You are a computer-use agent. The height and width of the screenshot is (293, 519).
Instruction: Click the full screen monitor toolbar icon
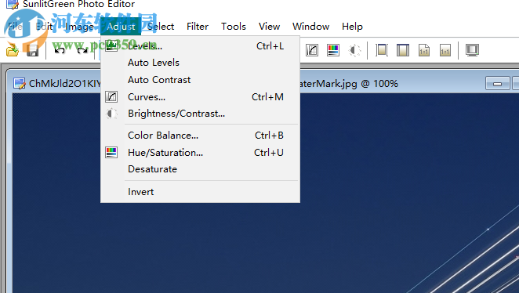click(472, 50)
